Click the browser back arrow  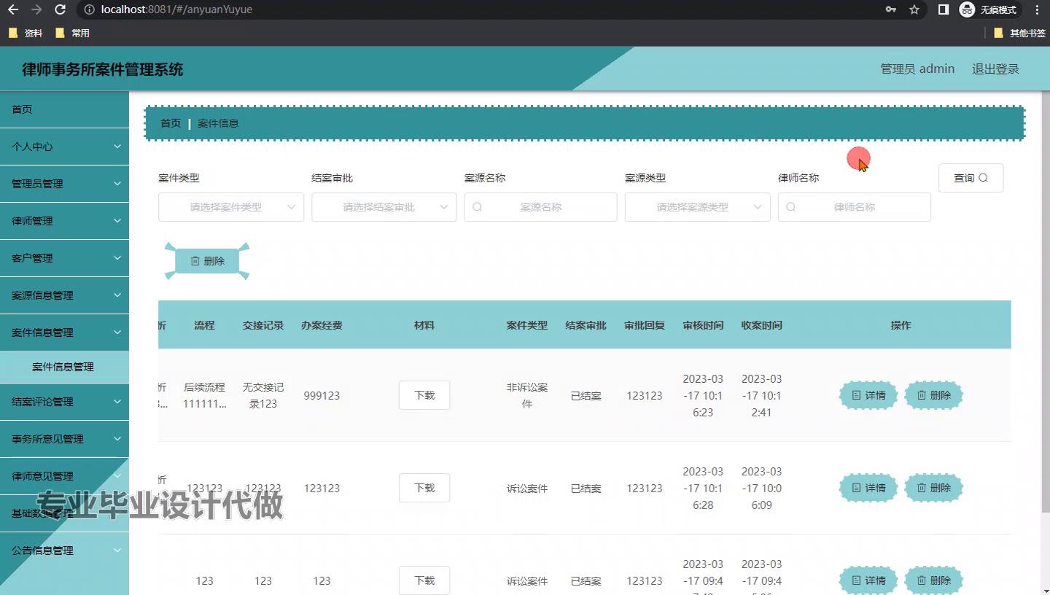coord(12,9)
